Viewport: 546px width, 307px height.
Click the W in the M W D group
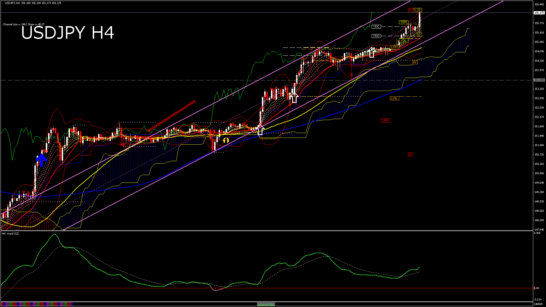pyautogui.click(x=415, y=10)
